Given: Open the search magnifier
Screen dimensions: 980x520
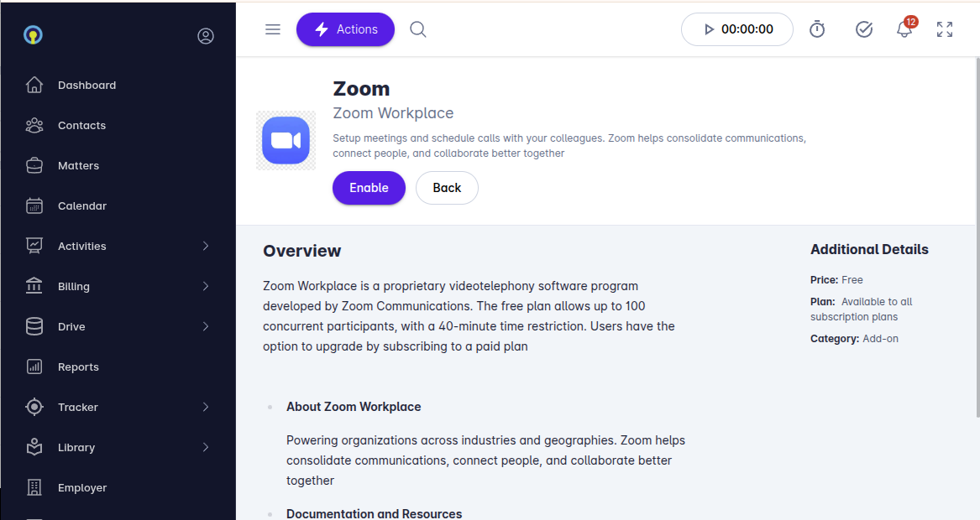Looking at the screenshot, I should [x=417, y=29].
